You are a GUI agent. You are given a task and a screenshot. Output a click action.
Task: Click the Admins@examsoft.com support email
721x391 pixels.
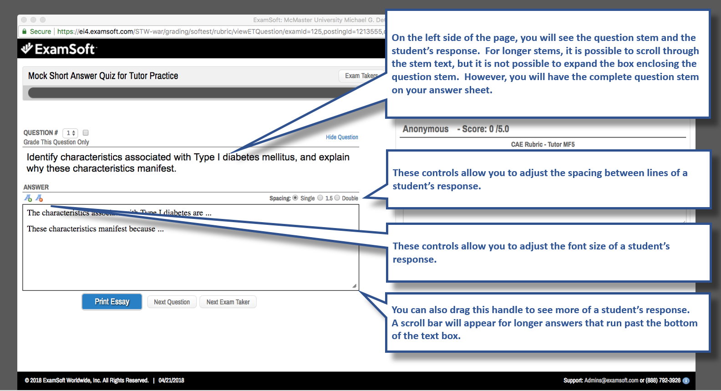tap(611, 381)
